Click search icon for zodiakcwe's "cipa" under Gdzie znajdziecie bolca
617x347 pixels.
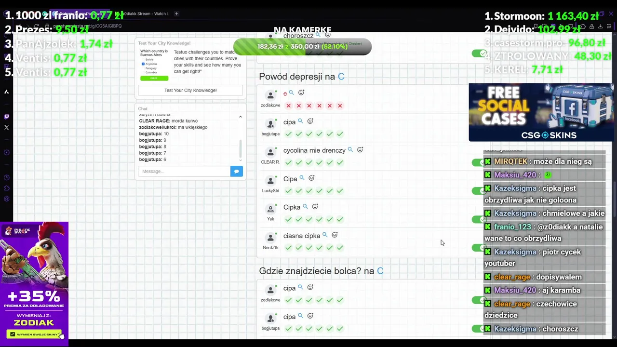click(300, 287)
